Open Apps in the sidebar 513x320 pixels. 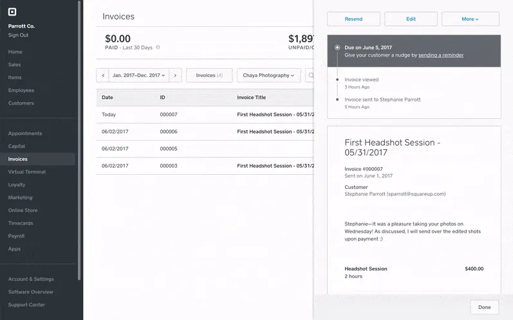(x=14, y=249)
